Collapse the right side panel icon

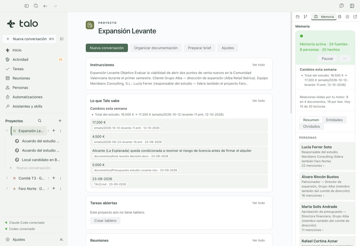352,6
